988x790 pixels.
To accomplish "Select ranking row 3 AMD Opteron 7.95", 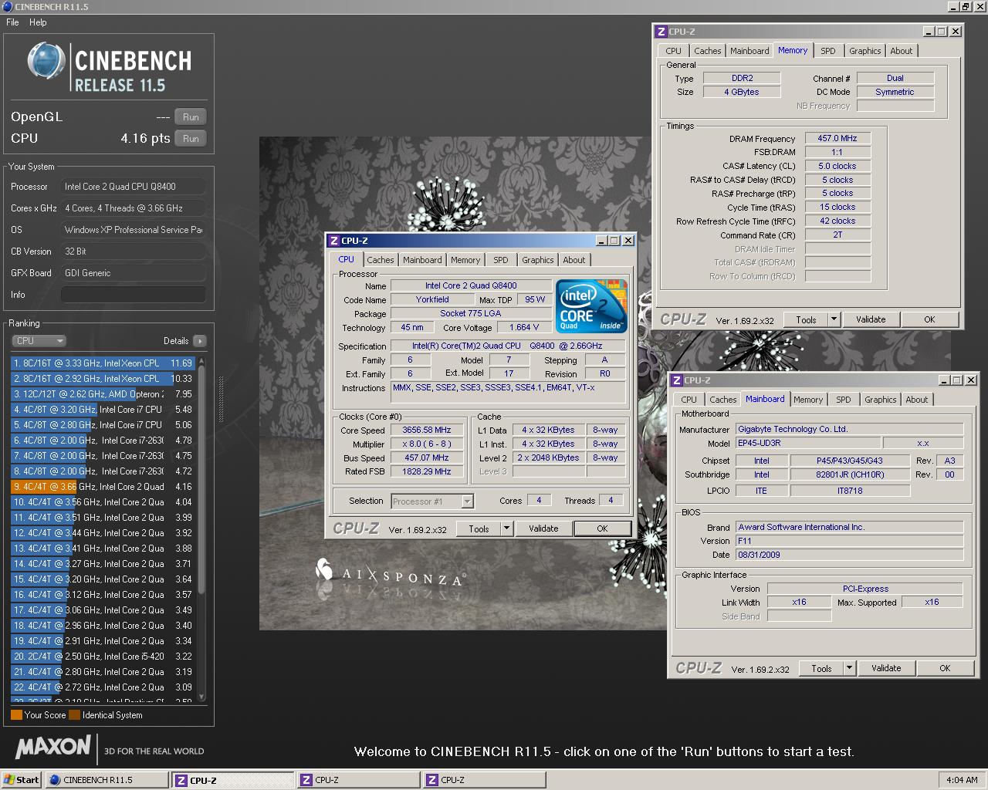I will [x=103, y=394].
